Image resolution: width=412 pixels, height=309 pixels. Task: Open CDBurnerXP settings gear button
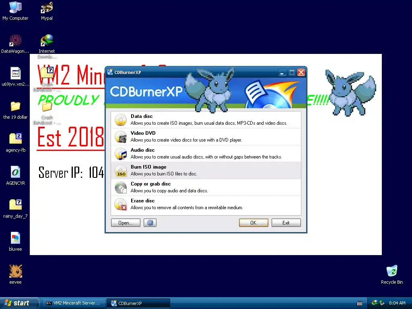(150, 223)
